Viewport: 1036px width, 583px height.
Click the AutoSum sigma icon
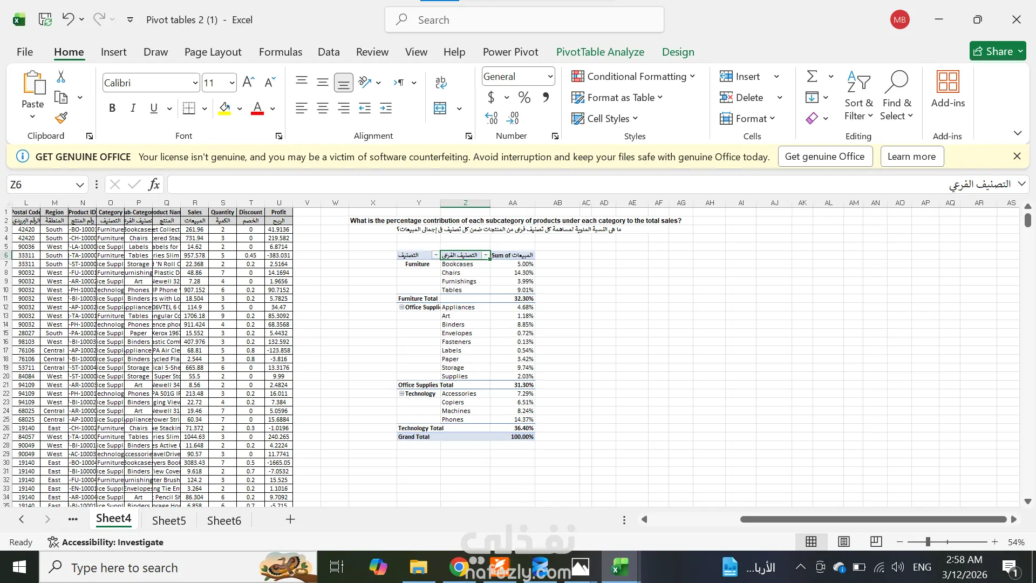coord(812,76)
